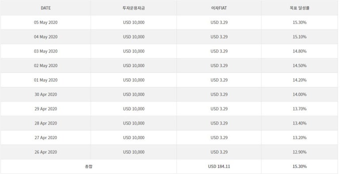Click the 13.70% achievement rate cell

300,109
